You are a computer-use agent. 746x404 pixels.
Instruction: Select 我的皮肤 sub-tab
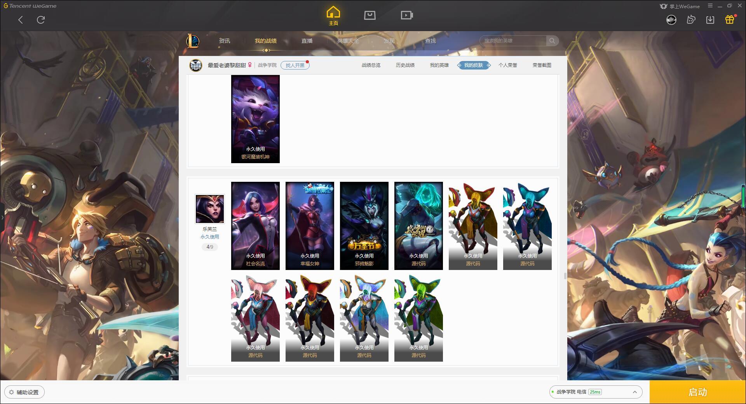(x=474, y=65)
